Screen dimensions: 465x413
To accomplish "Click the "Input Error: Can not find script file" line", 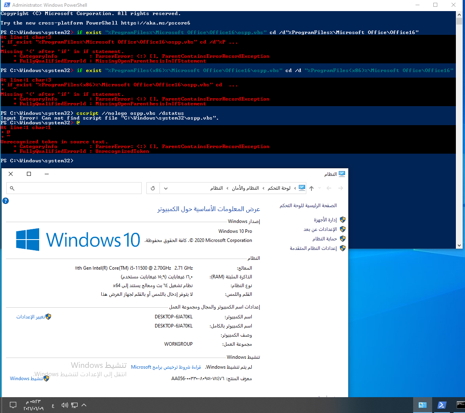I will pos(110,118).
